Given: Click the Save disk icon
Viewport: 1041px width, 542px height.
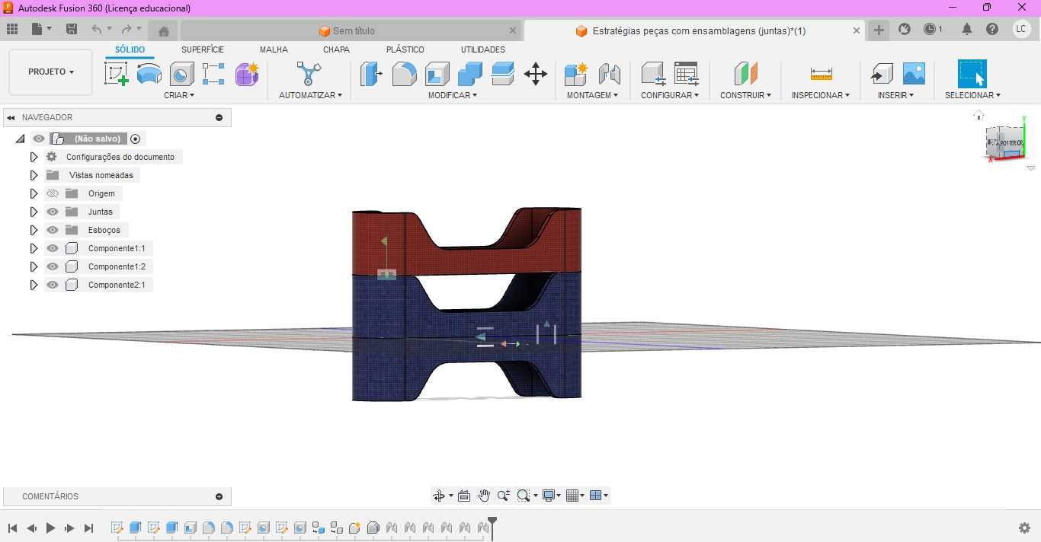Looking at the screenshot, I should click(72, 29).
